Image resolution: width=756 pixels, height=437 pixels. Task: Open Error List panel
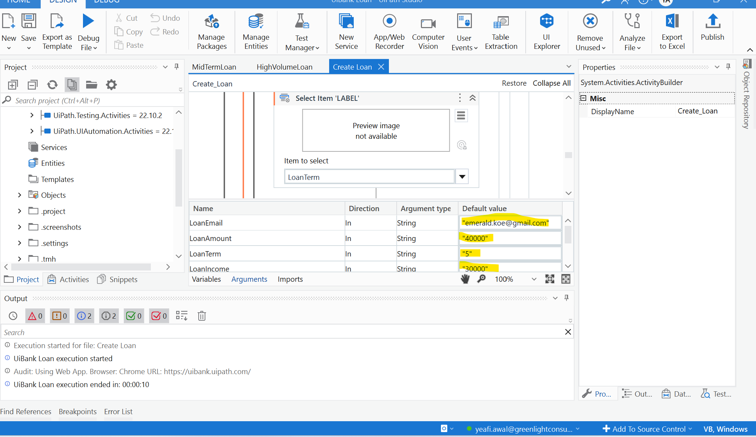pos(118,411)
